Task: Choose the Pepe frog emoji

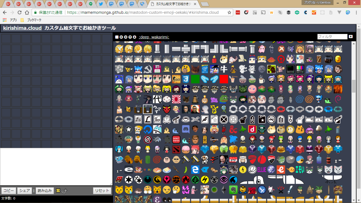Action: 224,99
